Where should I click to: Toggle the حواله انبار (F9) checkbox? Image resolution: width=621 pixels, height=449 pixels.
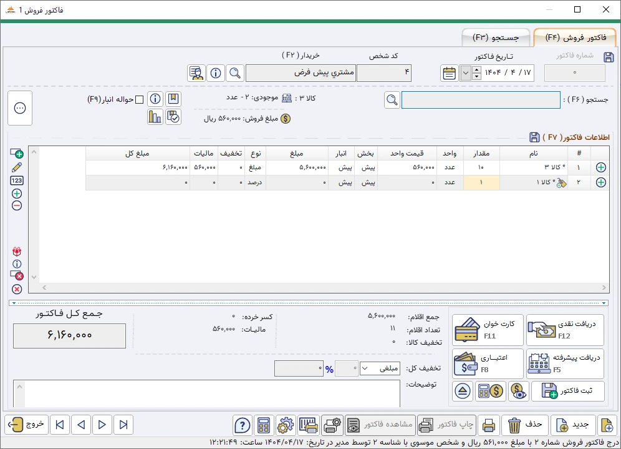click(x=140, y=99)
